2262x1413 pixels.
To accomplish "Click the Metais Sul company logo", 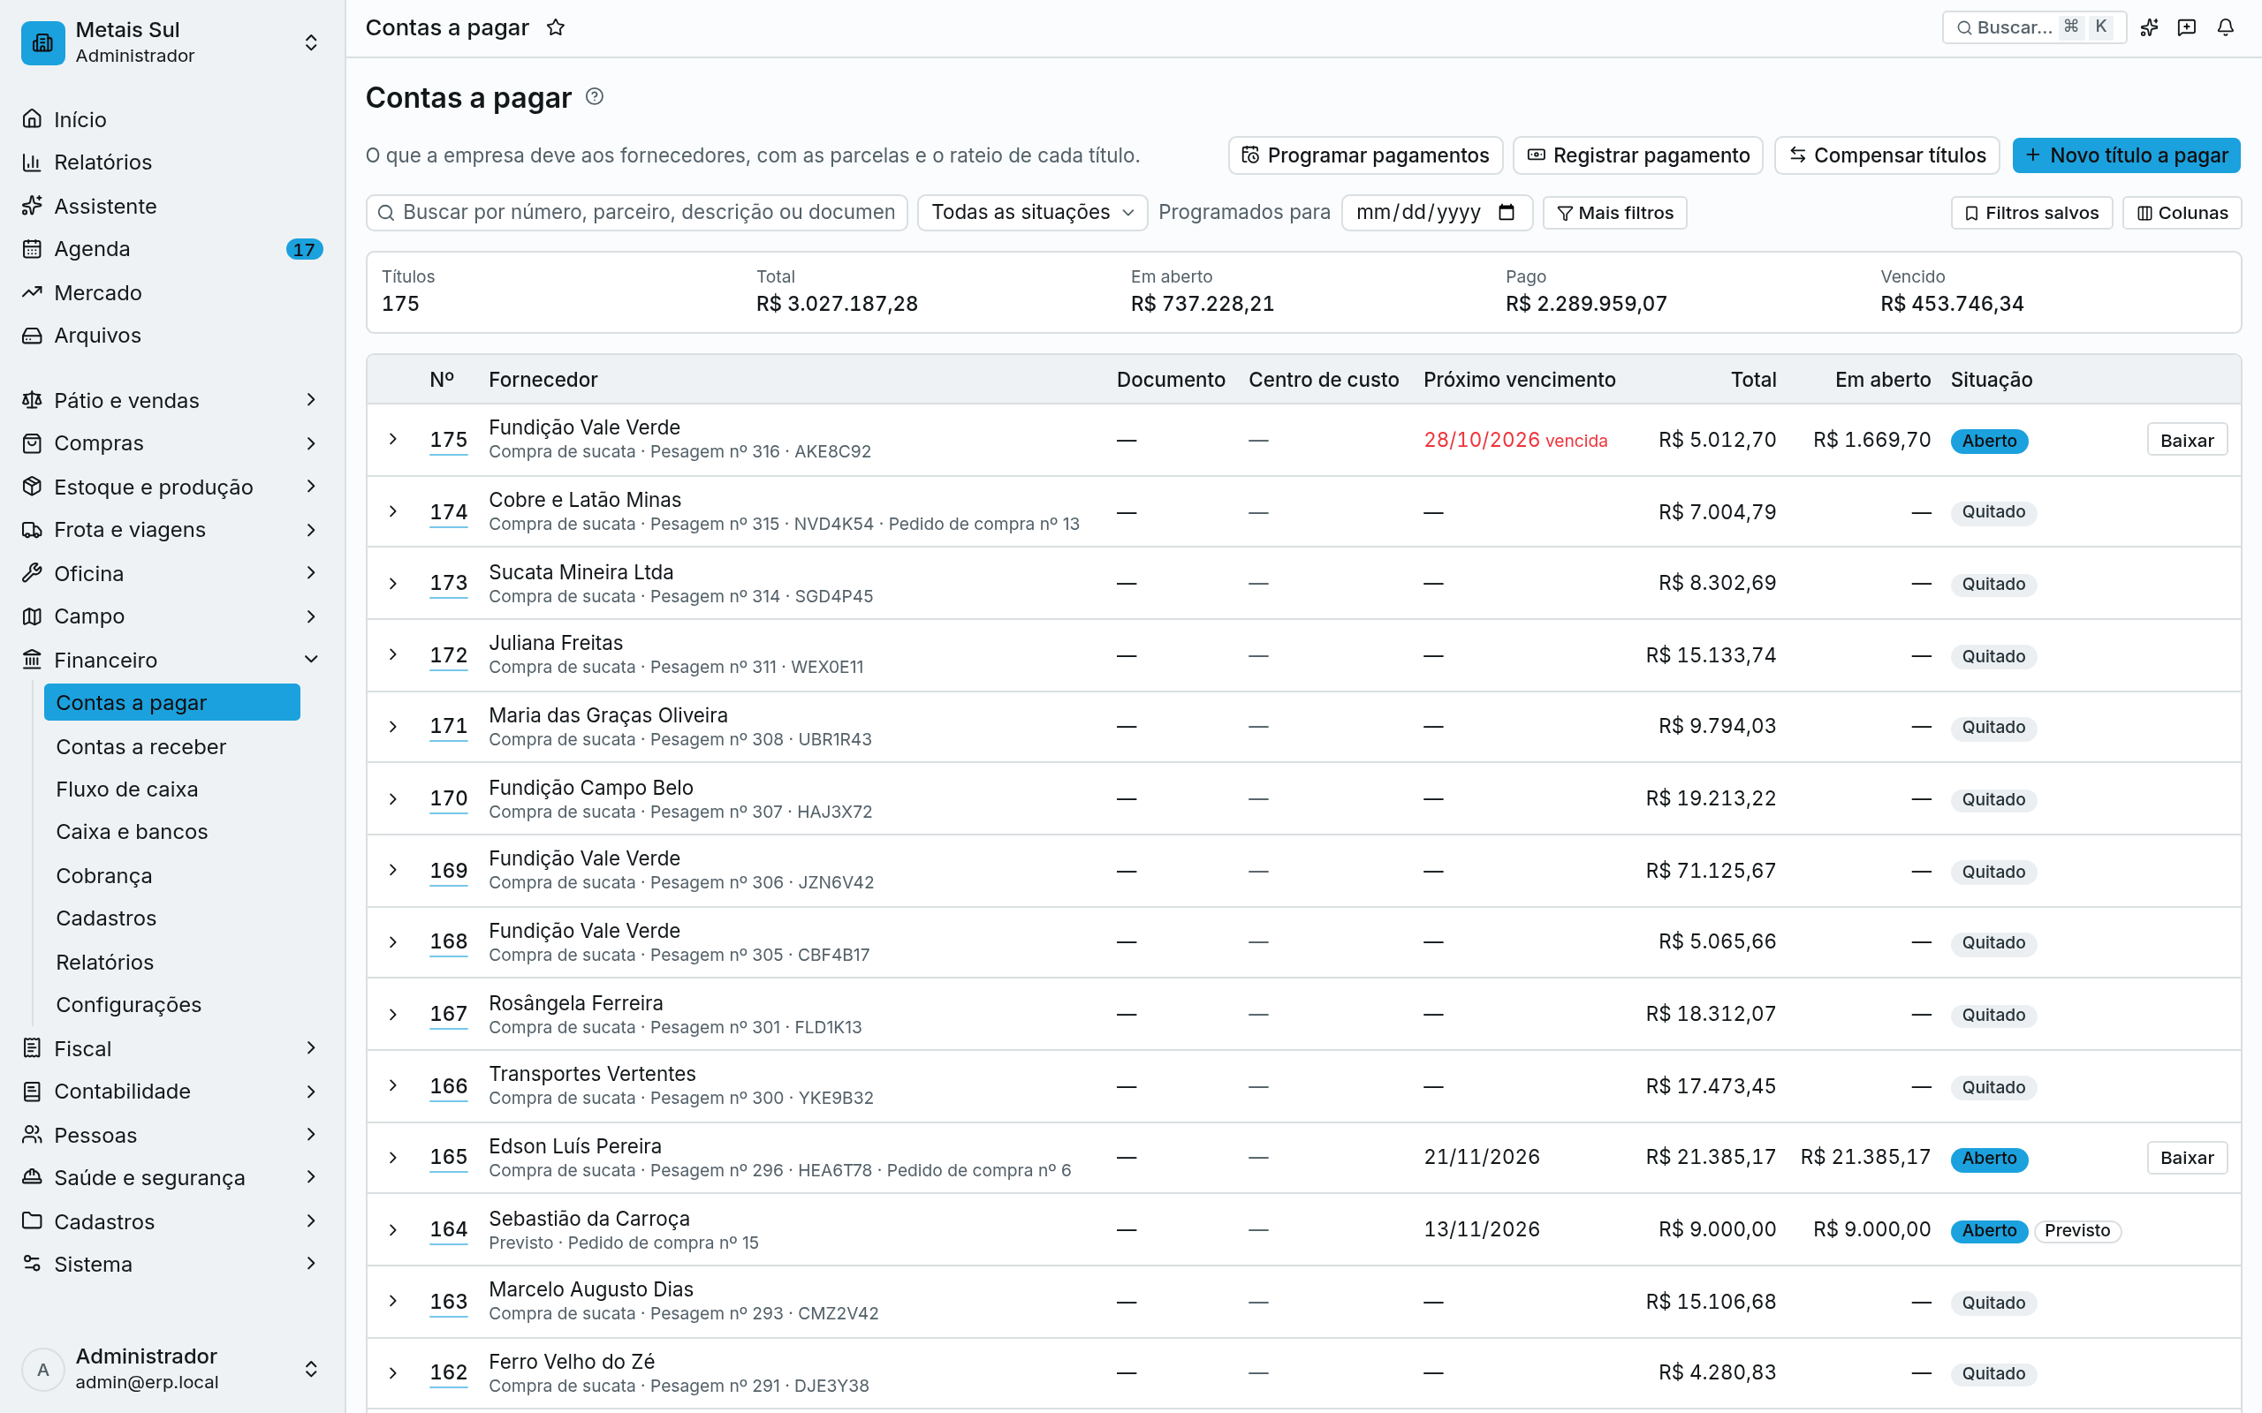I will tap(43, 42).
